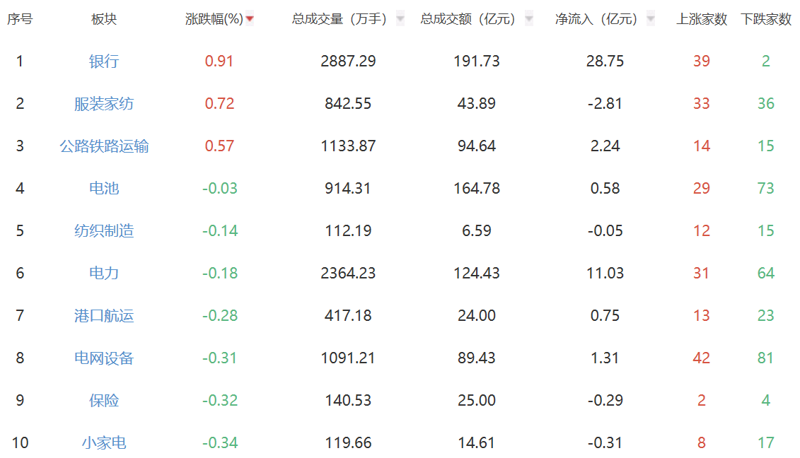Viewport: 800px width, 458px height.
Task: Click the 纺织制造 sector name
Action: point(104,231)
